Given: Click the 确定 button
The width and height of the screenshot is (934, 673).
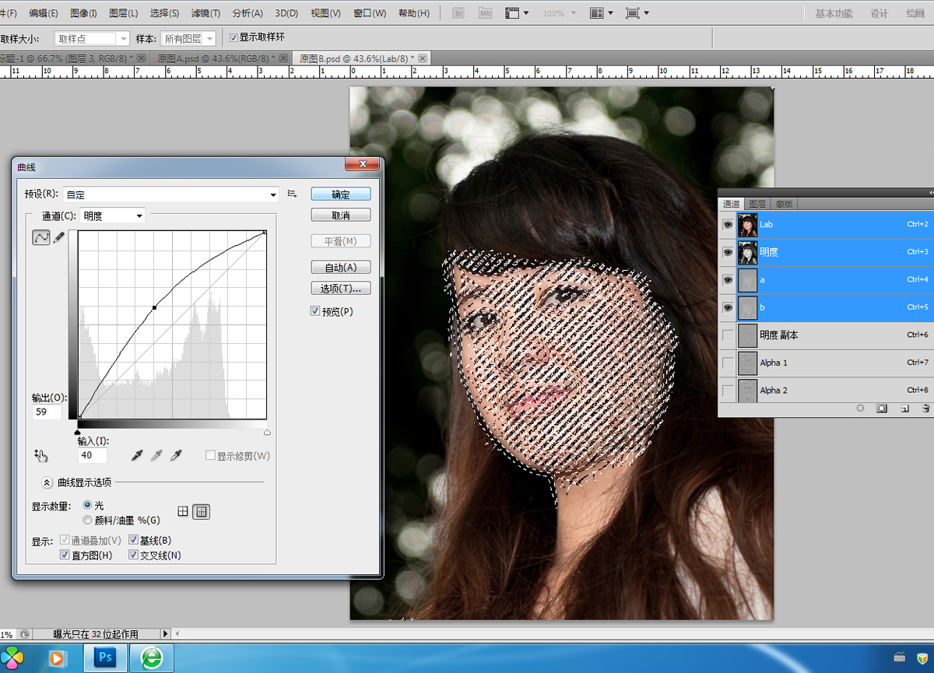Looking at the screenshot, I should click(x=340, y=195).
